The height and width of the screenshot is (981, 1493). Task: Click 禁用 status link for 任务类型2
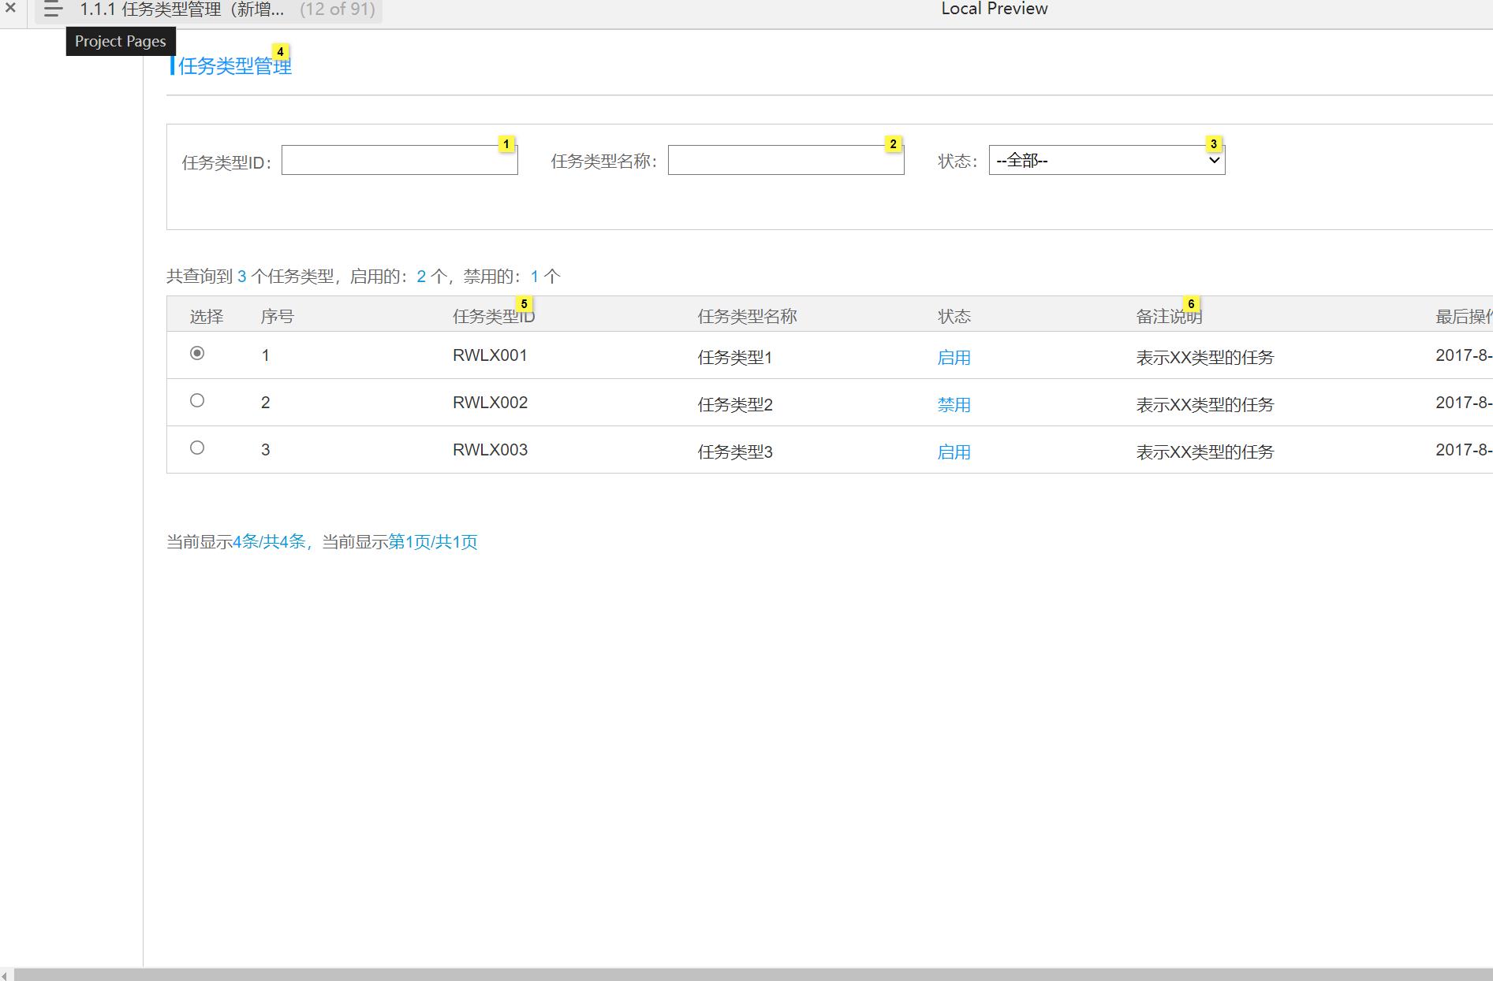(x=954, y=405)
